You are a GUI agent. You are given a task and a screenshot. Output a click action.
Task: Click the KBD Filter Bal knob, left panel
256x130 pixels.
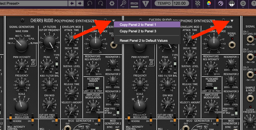point(49,84)
